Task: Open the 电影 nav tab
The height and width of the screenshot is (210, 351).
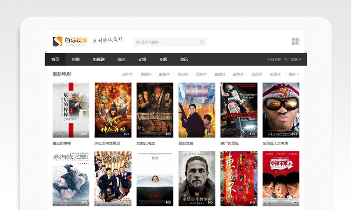Action: pyautogui.click(x=76, y=59)
